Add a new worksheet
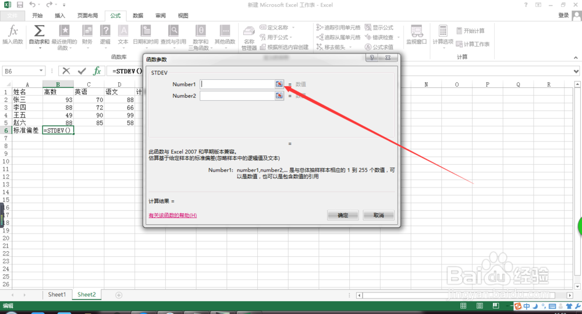Image resolution: width=582 pixels, height=314 pixels. [119, 295]
